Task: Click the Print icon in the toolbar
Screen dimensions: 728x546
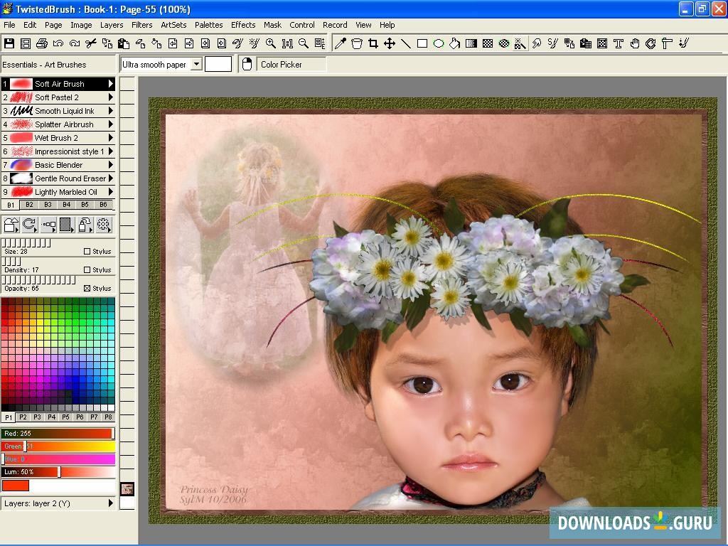Action: click(x=42, y=43)
